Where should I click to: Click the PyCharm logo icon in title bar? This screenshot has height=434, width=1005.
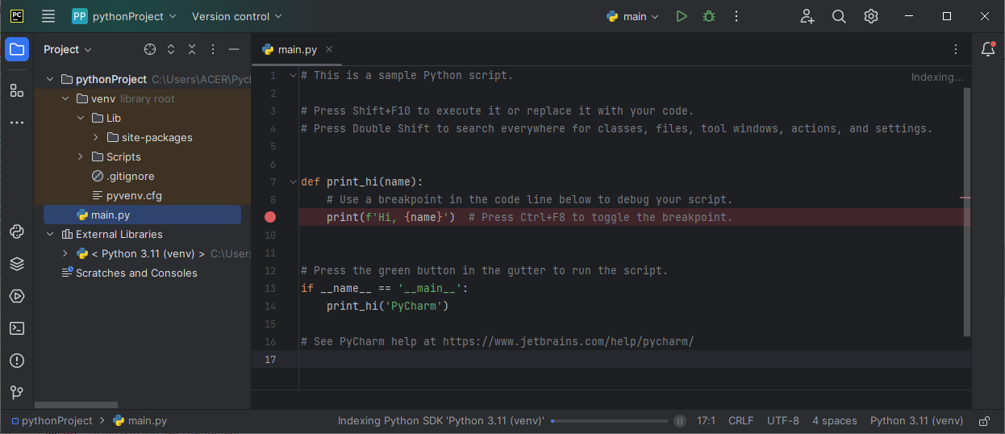[17, 16]
